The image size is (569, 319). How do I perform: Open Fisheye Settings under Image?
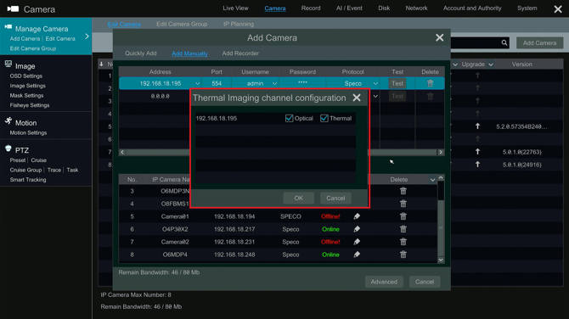coord(30,105)
